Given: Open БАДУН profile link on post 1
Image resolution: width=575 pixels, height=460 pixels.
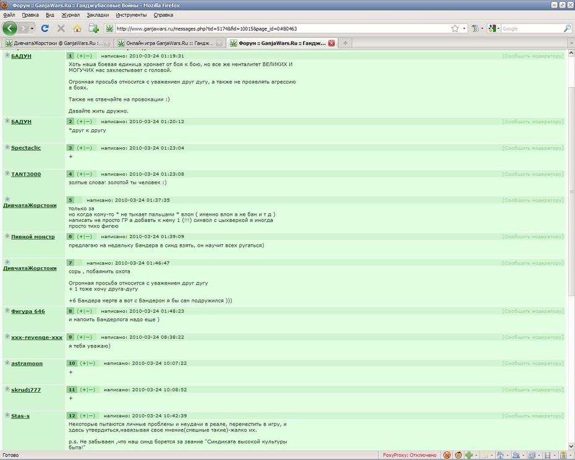Looking at the screenshot, I should coord(21,56).
